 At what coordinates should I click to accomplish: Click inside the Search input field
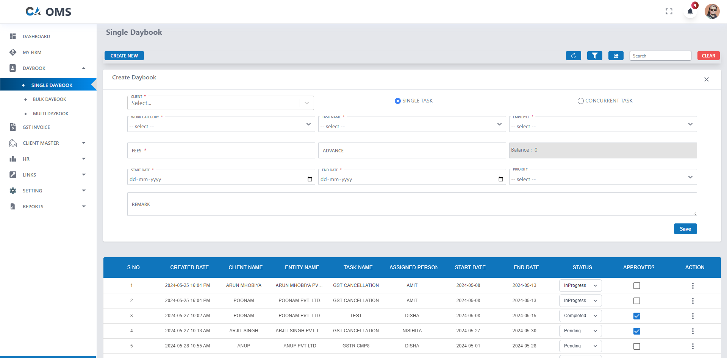[660, 55]
